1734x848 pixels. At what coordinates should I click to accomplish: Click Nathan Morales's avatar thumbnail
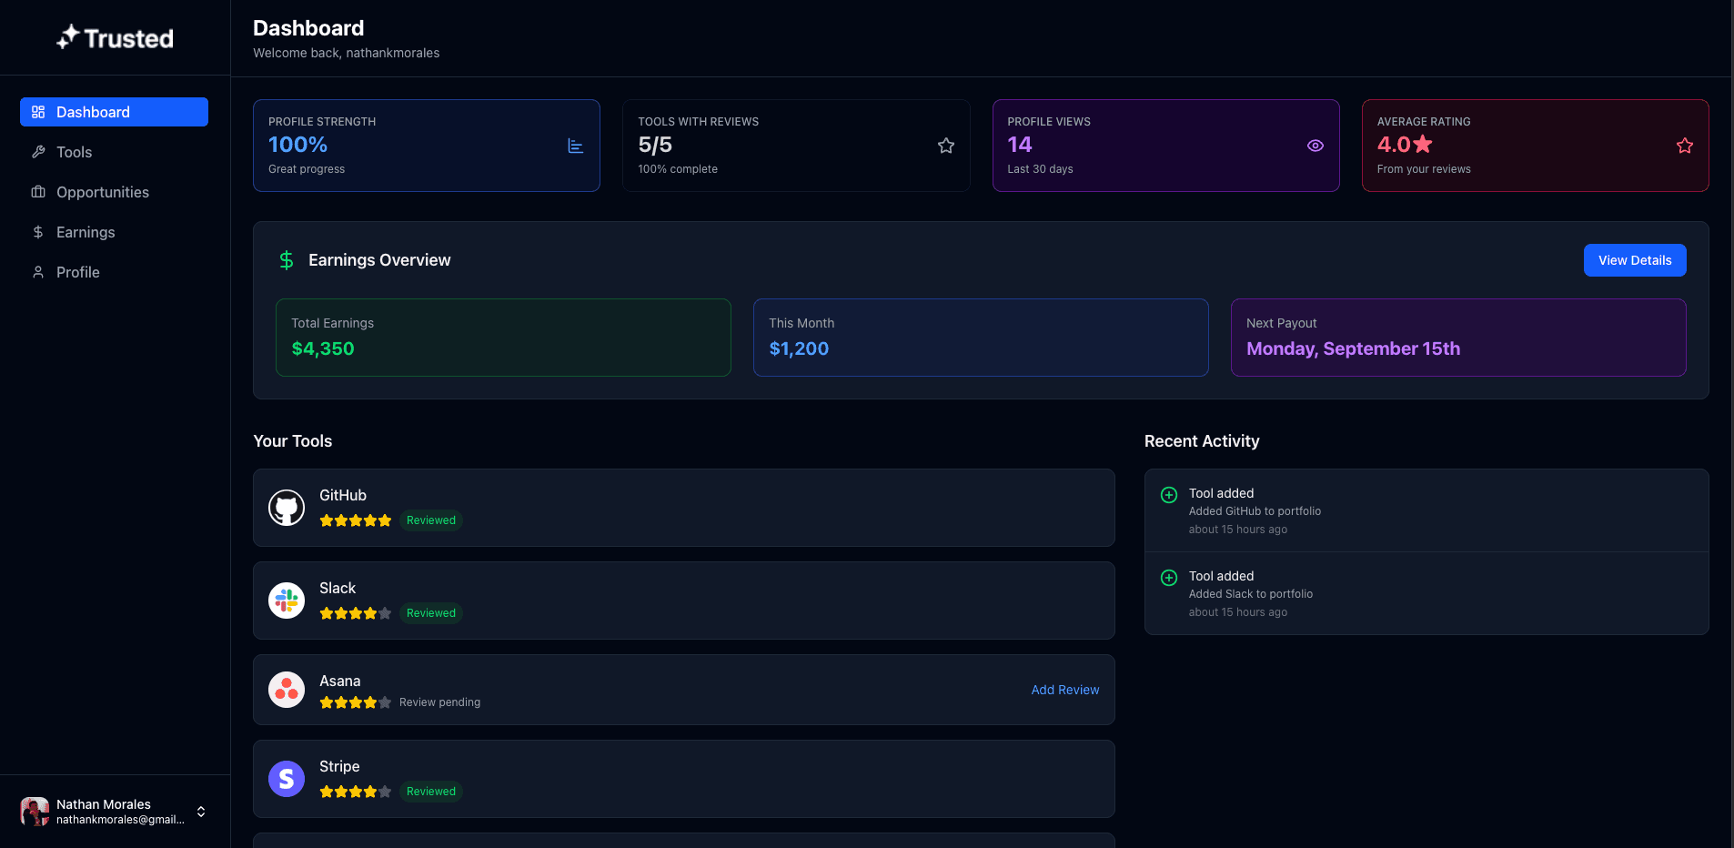[34, 812]
